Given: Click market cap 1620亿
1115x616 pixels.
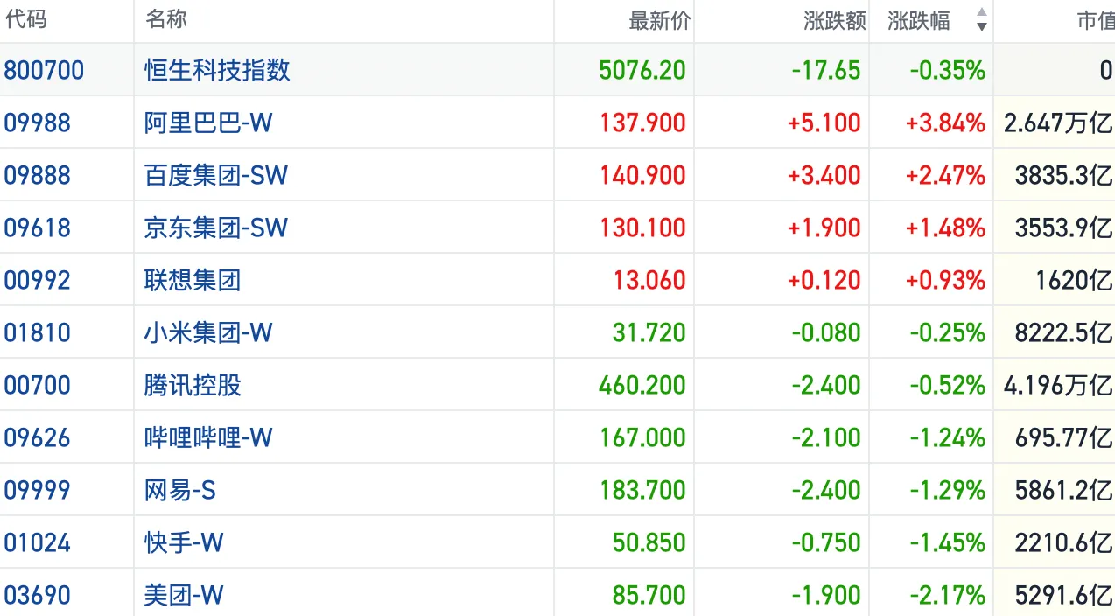Looking at the screenshot, I should click(1073, 280).
